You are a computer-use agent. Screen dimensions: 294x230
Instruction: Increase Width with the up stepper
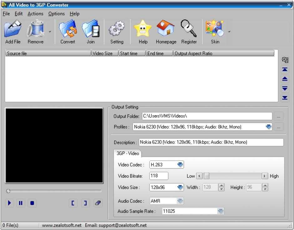(221, 185)
